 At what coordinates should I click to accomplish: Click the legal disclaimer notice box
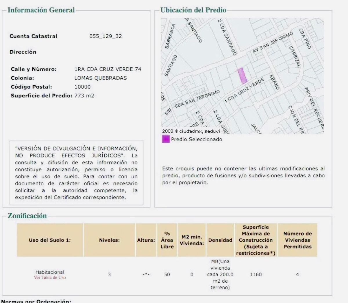(76, 173)
